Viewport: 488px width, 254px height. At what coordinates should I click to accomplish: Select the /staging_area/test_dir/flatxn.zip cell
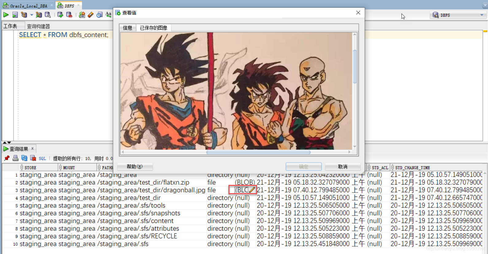point(151,182)
